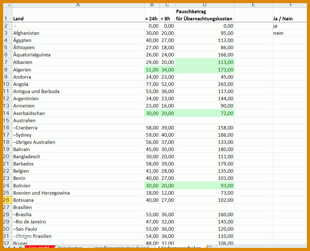The height and width of the screenshot is (251, 310).
Task: Click the 52,00 value for Angola
Action: point(167,84)
